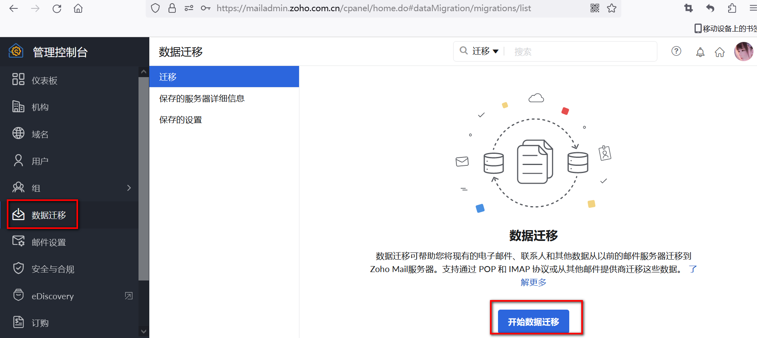This screenshot has width=757, height=338.
Task: Click the saved password key icon
Action: click(x=206, y=8)
